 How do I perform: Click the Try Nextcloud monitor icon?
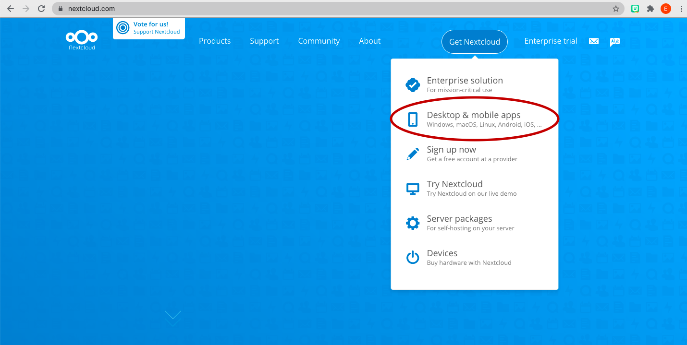click(x=412, y=188)
